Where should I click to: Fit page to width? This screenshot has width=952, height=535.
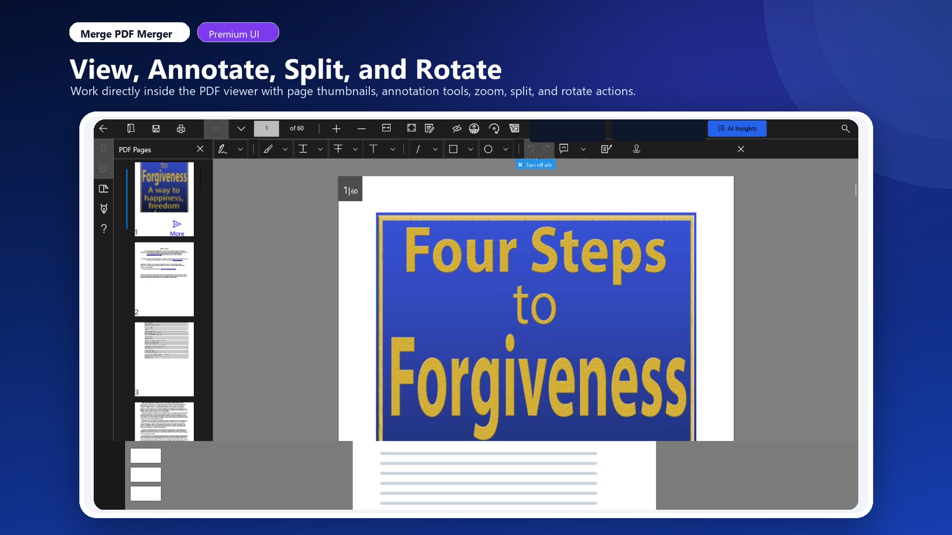386,128
